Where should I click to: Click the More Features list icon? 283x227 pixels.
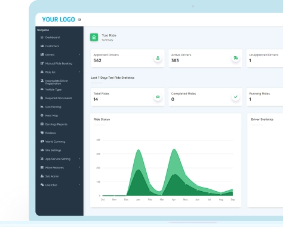tap(42, 167)
